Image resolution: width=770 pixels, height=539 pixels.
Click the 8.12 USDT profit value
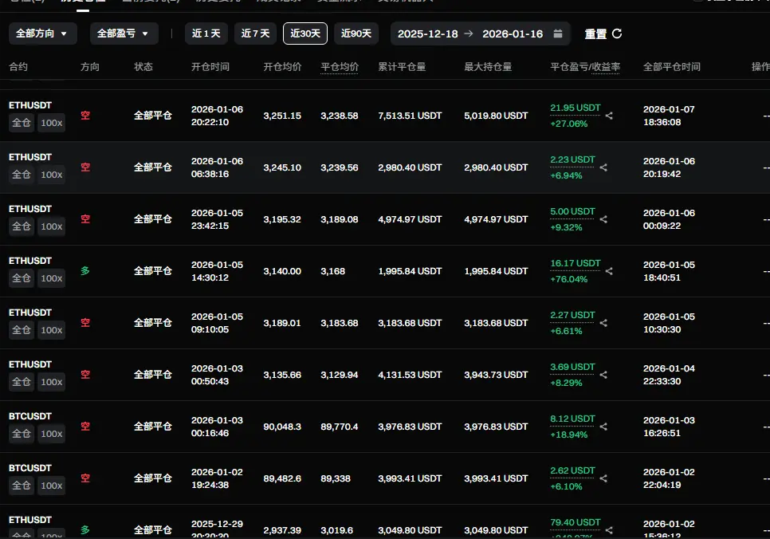coord(572,419)
